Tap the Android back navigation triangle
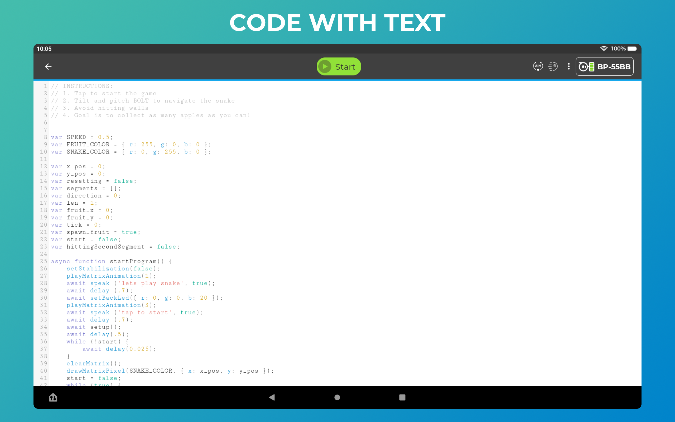 tap(272, 397)
